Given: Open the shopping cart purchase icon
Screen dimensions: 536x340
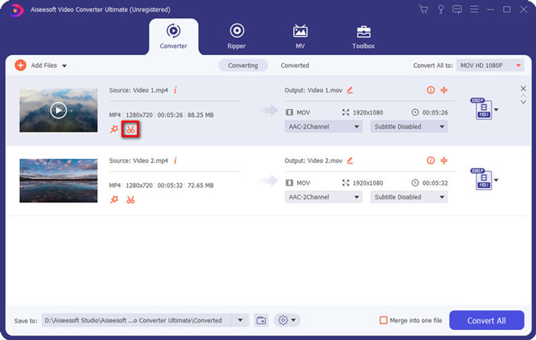Looking at the screenshot, I should point(424,9).
